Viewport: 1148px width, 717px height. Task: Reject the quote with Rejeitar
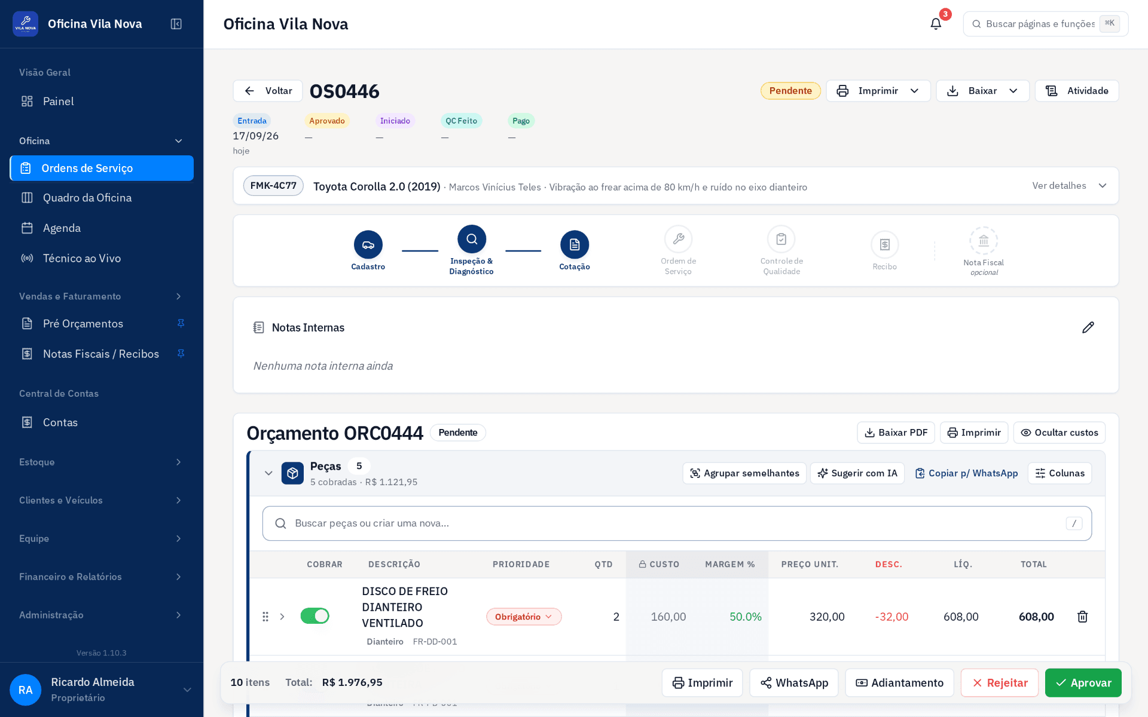pyautogui.click(x=1000, y=683)
